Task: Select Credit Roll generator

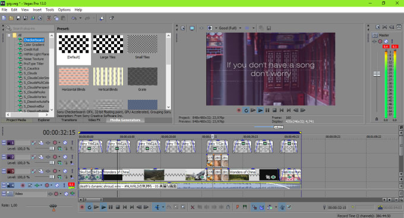Action: (x=31, y=49)
